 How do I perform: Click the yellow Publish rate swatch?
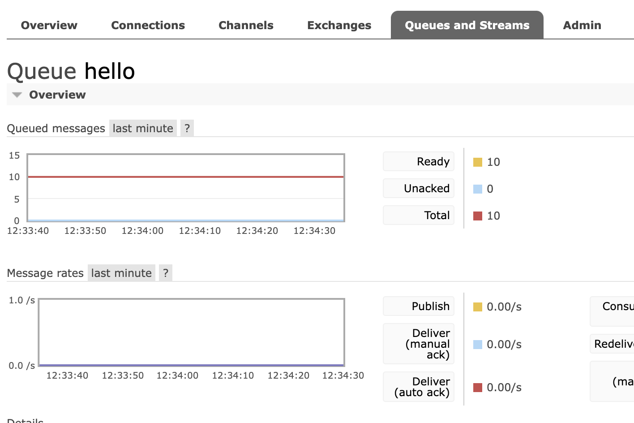click(478, 307)
